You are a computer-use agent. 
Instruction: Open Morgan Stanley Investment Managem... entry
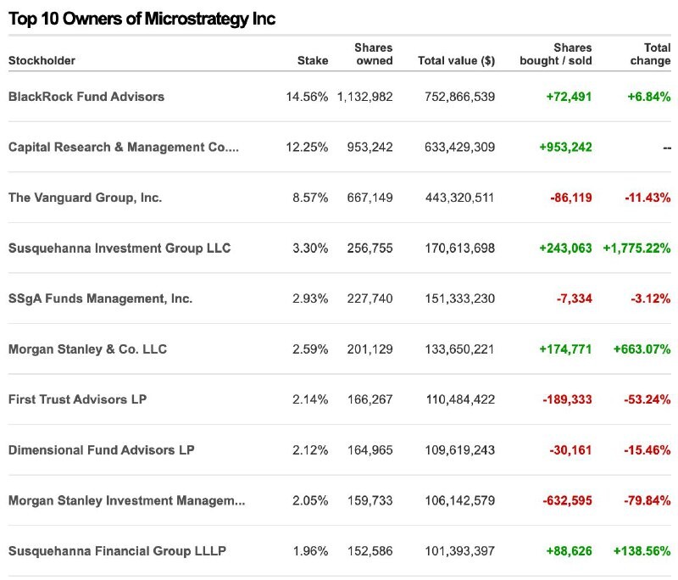pyautogui.click(x=126, y=500)
